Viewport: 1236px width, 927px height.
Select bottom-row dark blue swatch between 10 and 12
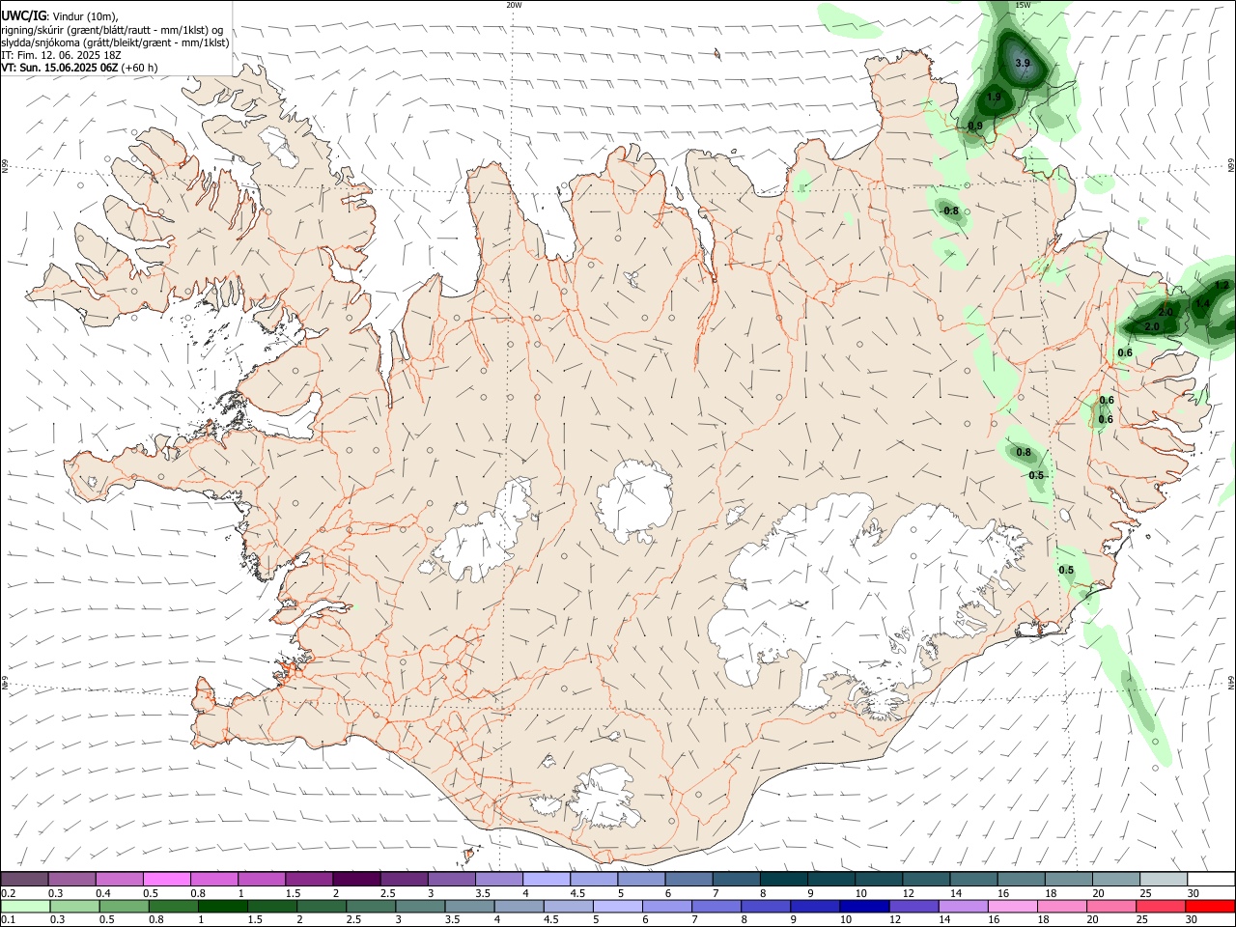(863, 906)
